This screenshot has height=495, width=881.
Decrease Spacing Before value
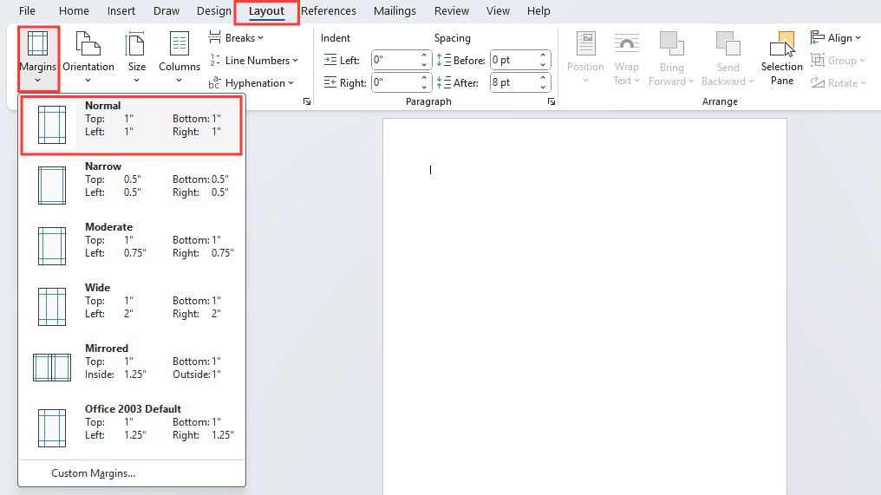pyautogui.click(x=543, y=65)
